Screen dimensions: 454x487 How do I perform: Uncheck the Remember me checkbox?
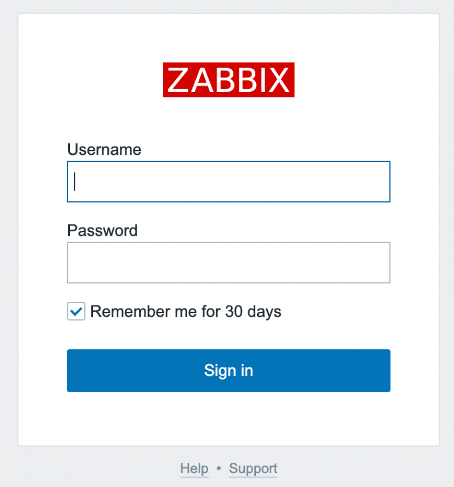coord(76,311)
